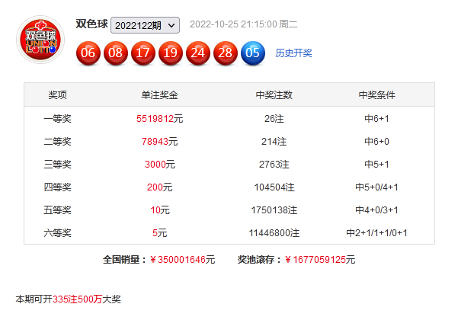This screenshot has width=458, height=320.
Task: Click the winner count 104504注
Action: [274, 187]
